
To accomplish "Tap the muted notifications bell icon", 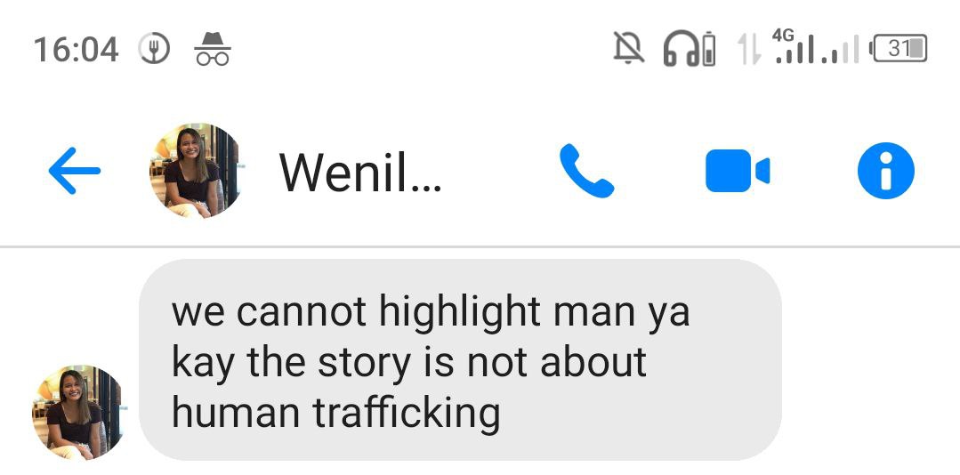I will click(x=629, y=48).
